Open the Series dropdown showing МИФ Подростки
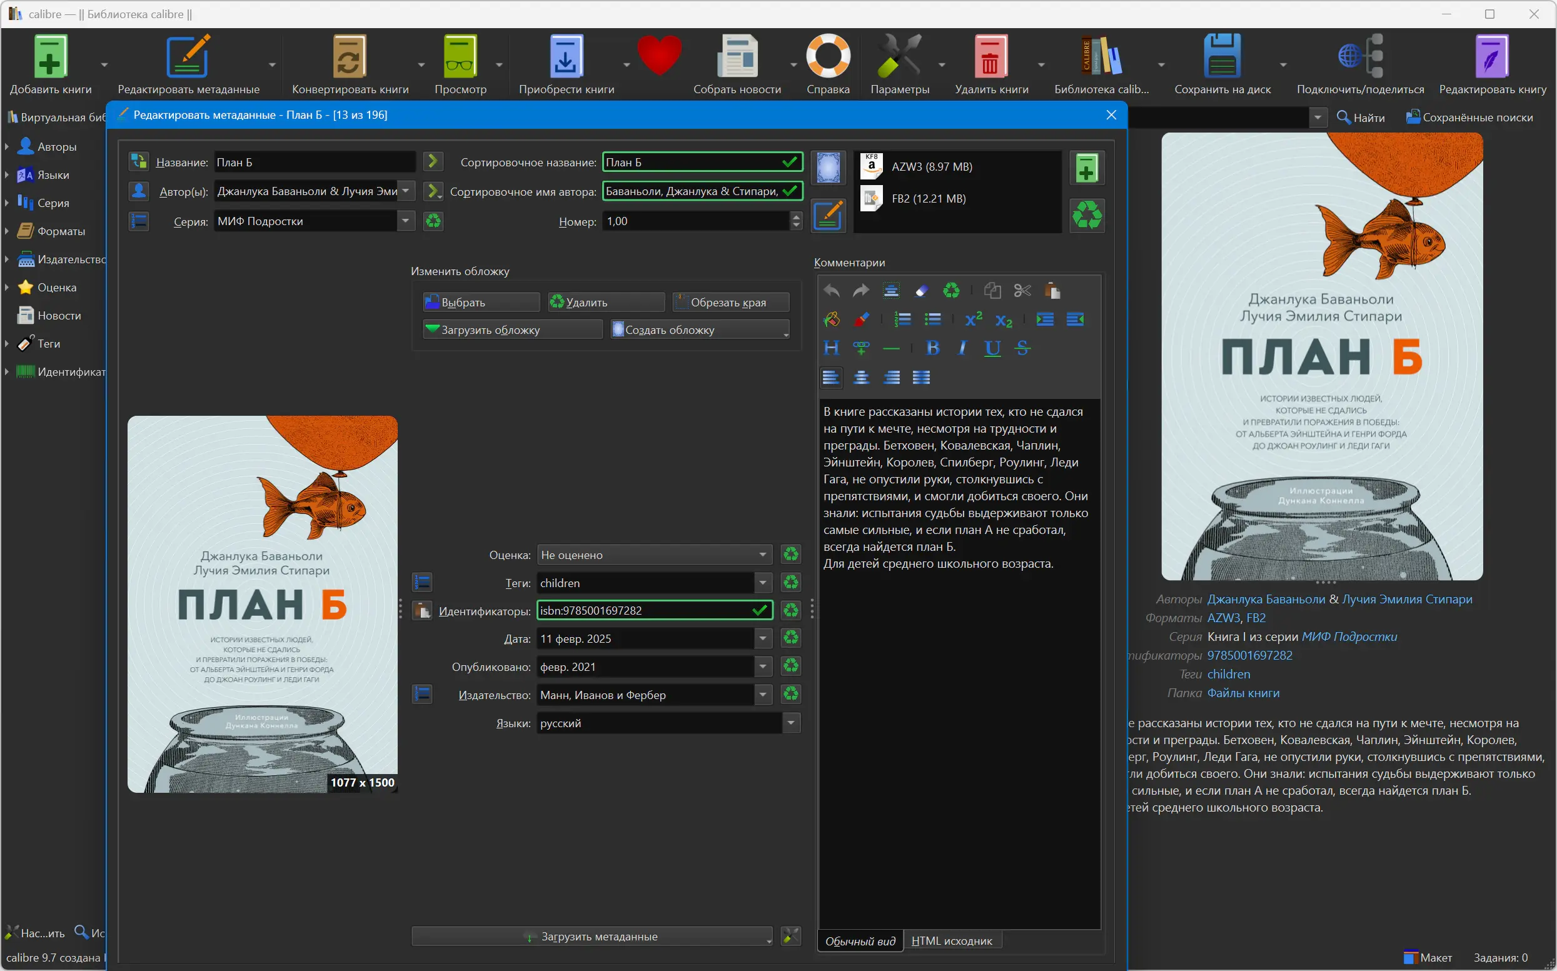1557x971 pixels. point(405,221)
